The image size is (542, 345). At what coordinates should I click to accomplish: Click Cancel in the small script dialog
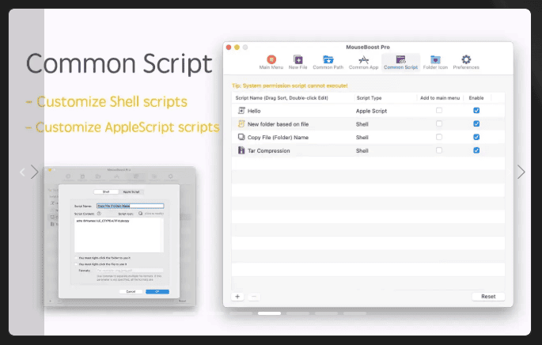131,292
